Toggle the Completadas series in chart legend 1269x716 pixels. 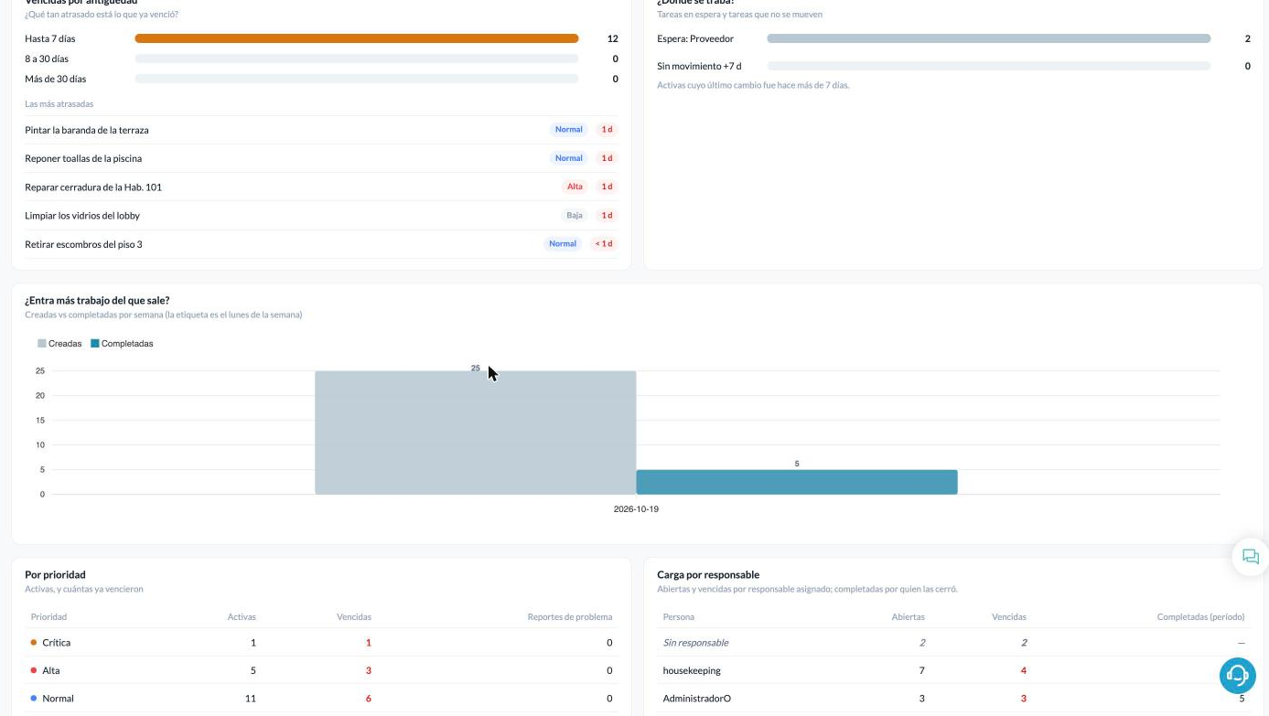click(x=122, y=344)
